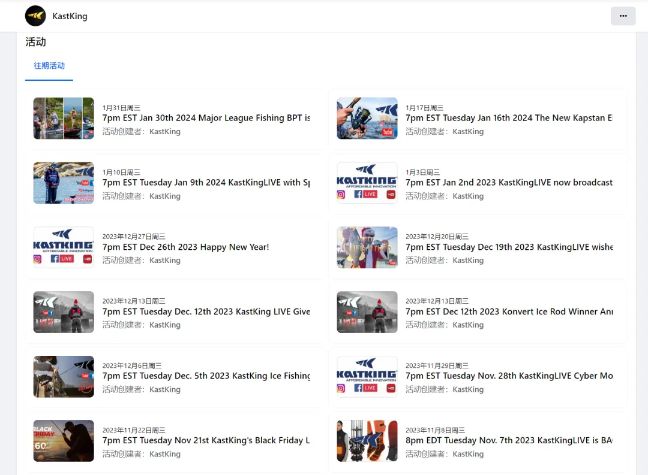Open event title 'Jan 9th 2024 KastKingLIVE with'
This screenshot has width=648, height=475.
click(206, 183)
